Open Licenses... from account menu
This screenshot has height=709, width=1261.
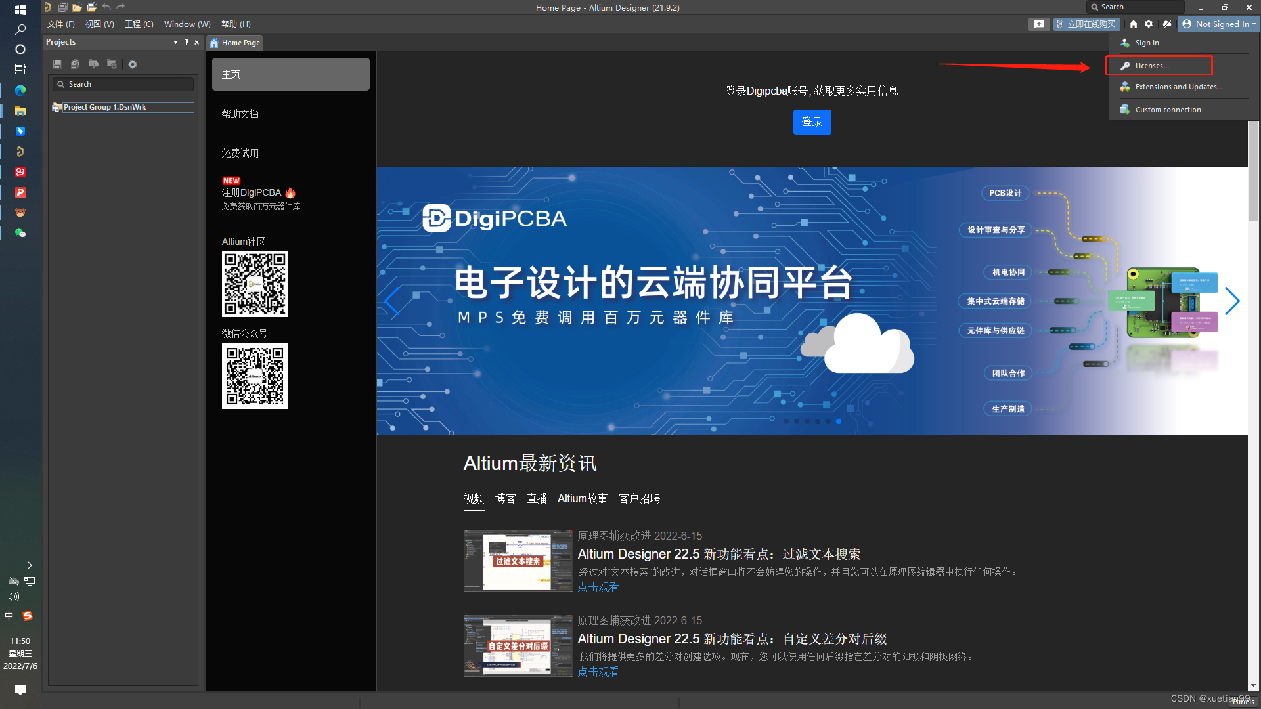pyautogui.click(x=1152, y=66)
